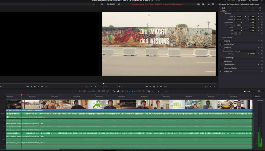Select the Selection Mode arrow tool
265x151 pixels.
point(80,92)
